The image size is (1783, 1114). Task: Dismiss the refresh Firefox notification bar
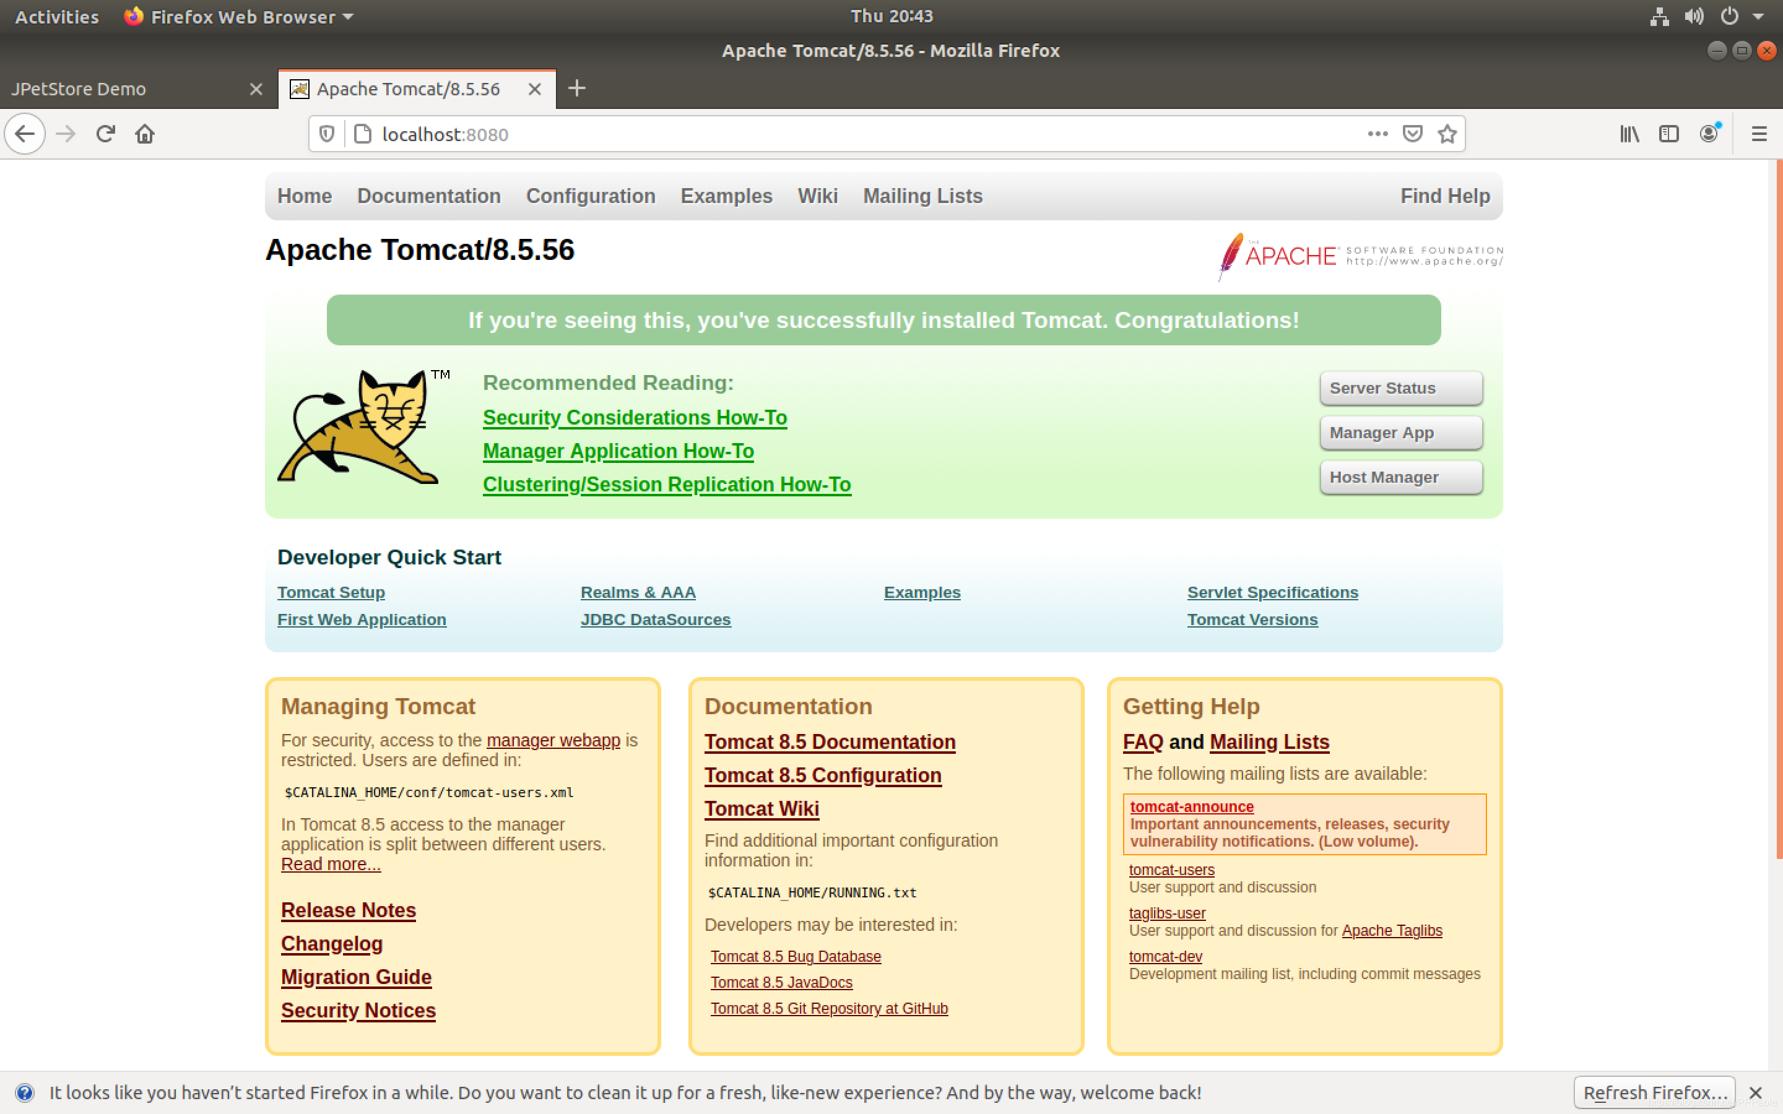[x=1756, y=1092]
